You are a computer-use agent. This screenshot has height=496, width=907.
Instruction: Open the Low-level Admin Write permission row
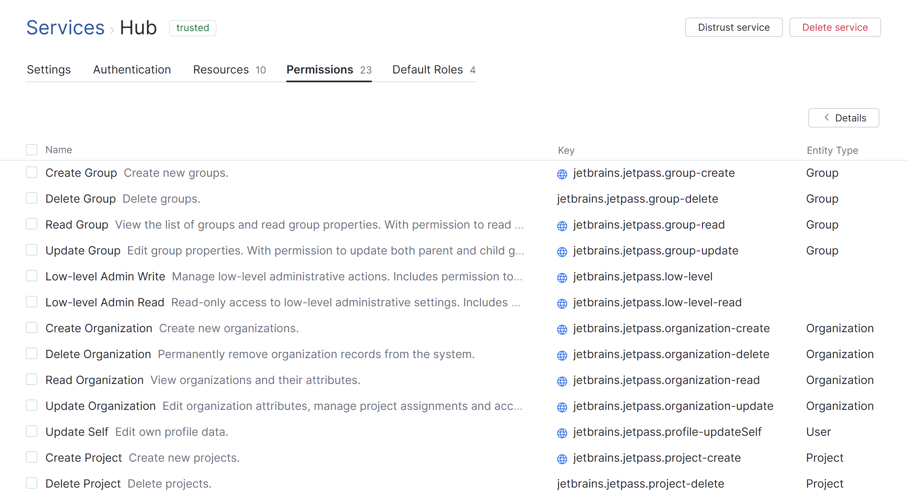coord(105,276)
